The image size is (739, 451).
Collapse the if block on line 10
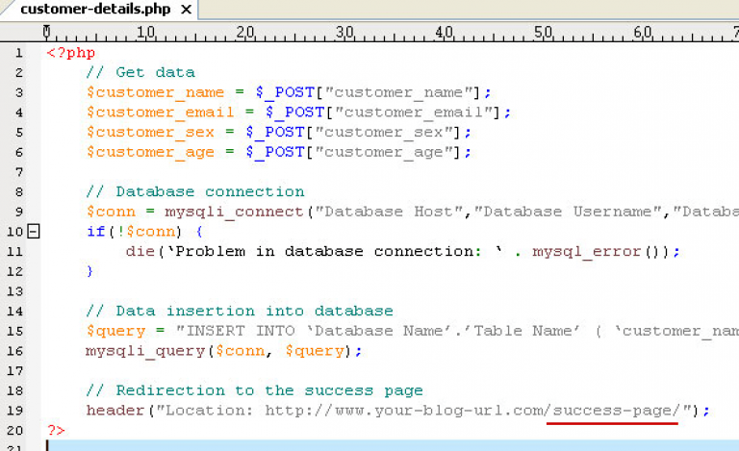click(x=35, y=231)
